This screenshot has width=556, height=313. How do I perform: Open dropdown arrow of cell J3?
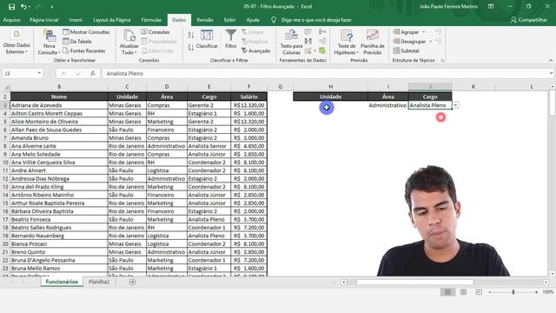(x=455, y=105)
